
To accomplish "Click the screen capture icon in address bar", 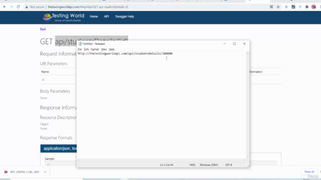I will click(x=271, y=7).
